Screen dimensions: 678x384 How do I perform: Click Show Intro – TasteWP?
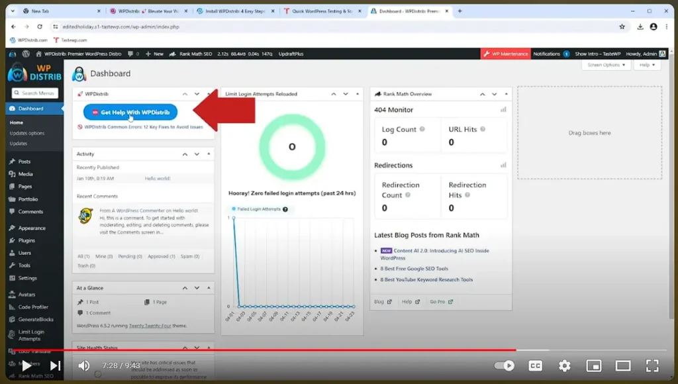click(x=598, y=54)
